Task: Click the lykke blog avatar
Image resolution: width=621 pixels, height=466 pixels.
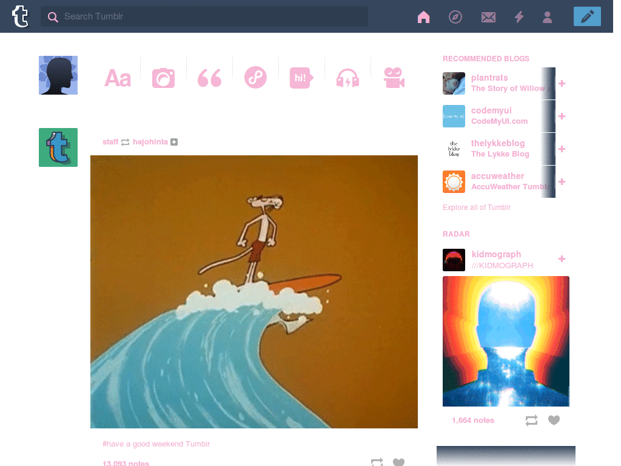Action: click(454, 149)
